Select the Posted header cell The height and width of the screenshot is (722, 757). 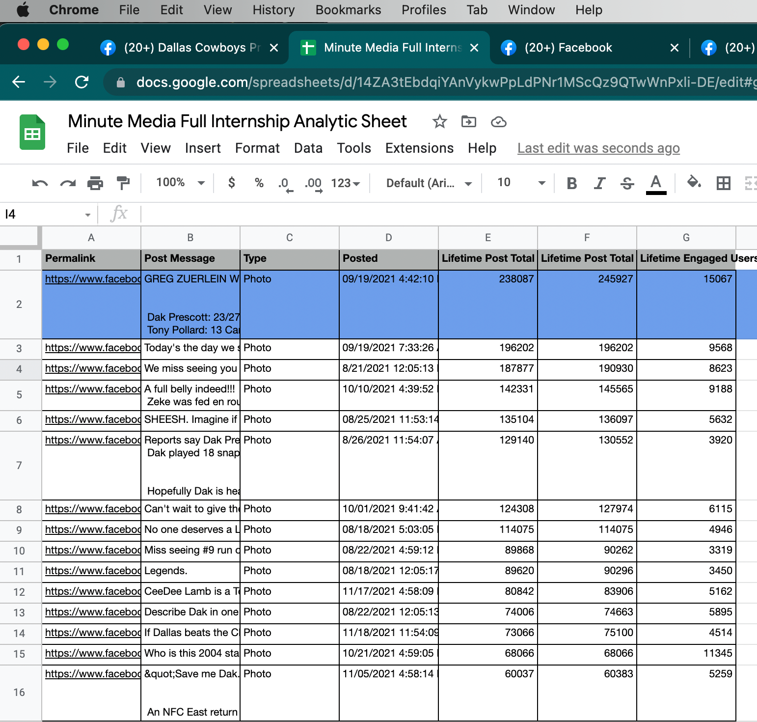click(388, 259)
